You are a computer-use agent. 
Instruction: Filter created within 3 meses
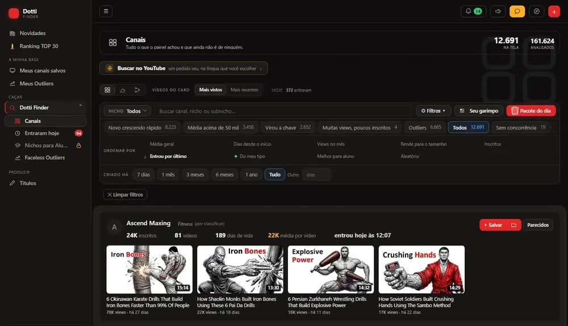click(195, 175)
